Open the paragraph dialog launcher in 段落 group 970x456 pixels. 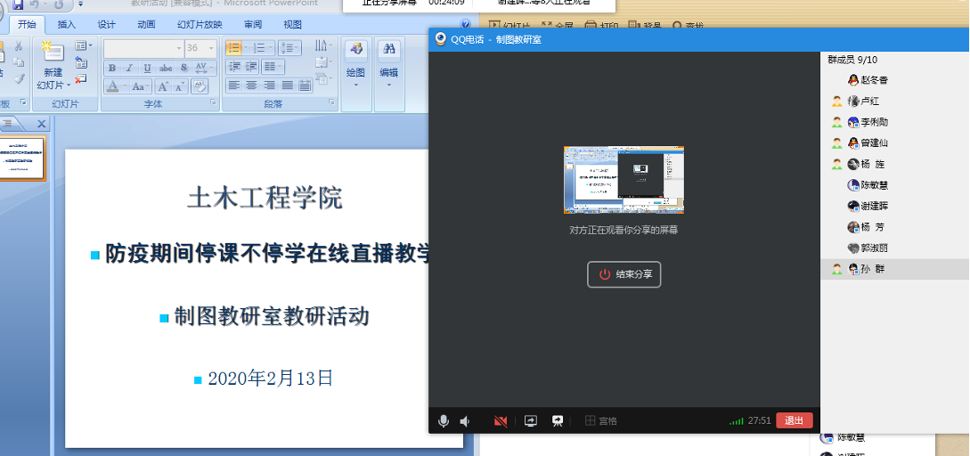[332, 102]
